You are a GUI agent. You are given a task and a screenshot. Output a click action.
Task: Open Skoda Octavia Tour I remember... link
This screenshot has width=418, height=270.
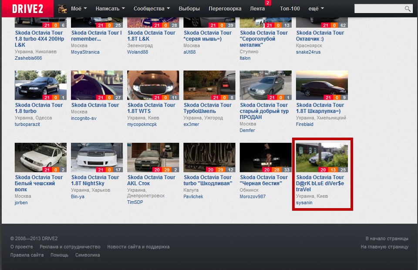point(96,36)
